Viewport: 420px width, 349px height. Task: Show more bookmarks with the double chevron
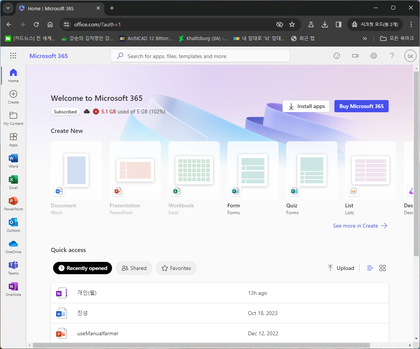[365, 39]
